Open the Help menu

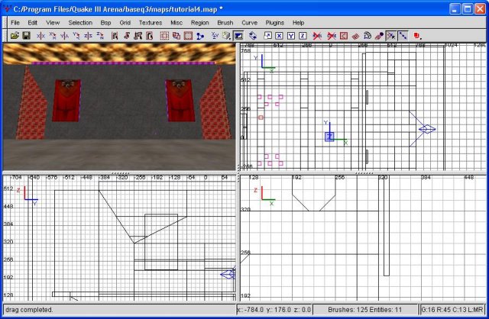pyautogui.click(x=298, y=23)
